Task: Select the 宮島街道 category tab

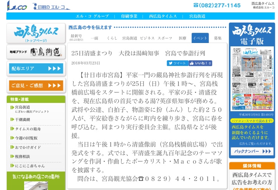Action: [x=130, y=38]
